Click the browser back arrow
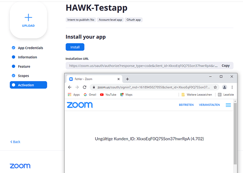 point(70,87)
